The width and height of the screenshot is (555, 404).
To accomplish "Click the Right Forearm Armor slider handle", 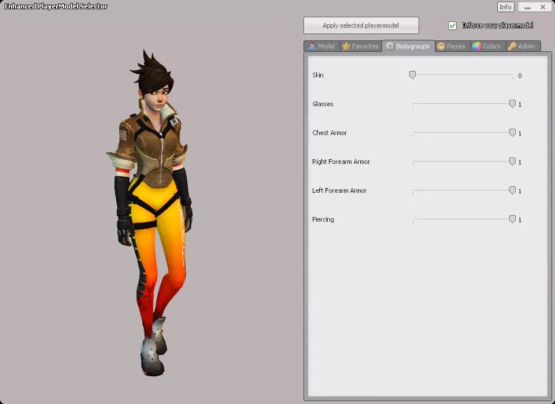I will [512, 162].
